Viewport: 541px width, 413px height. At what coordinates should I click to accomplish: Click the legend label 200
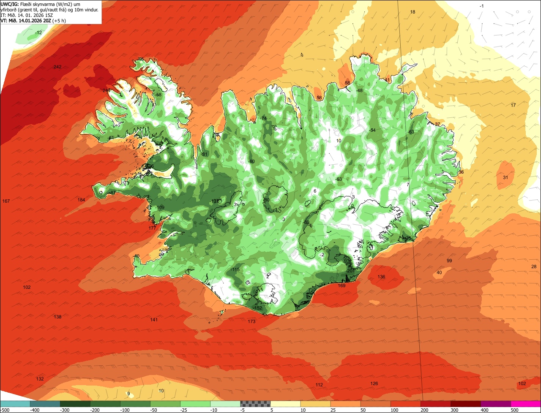(x=424, y=410)
